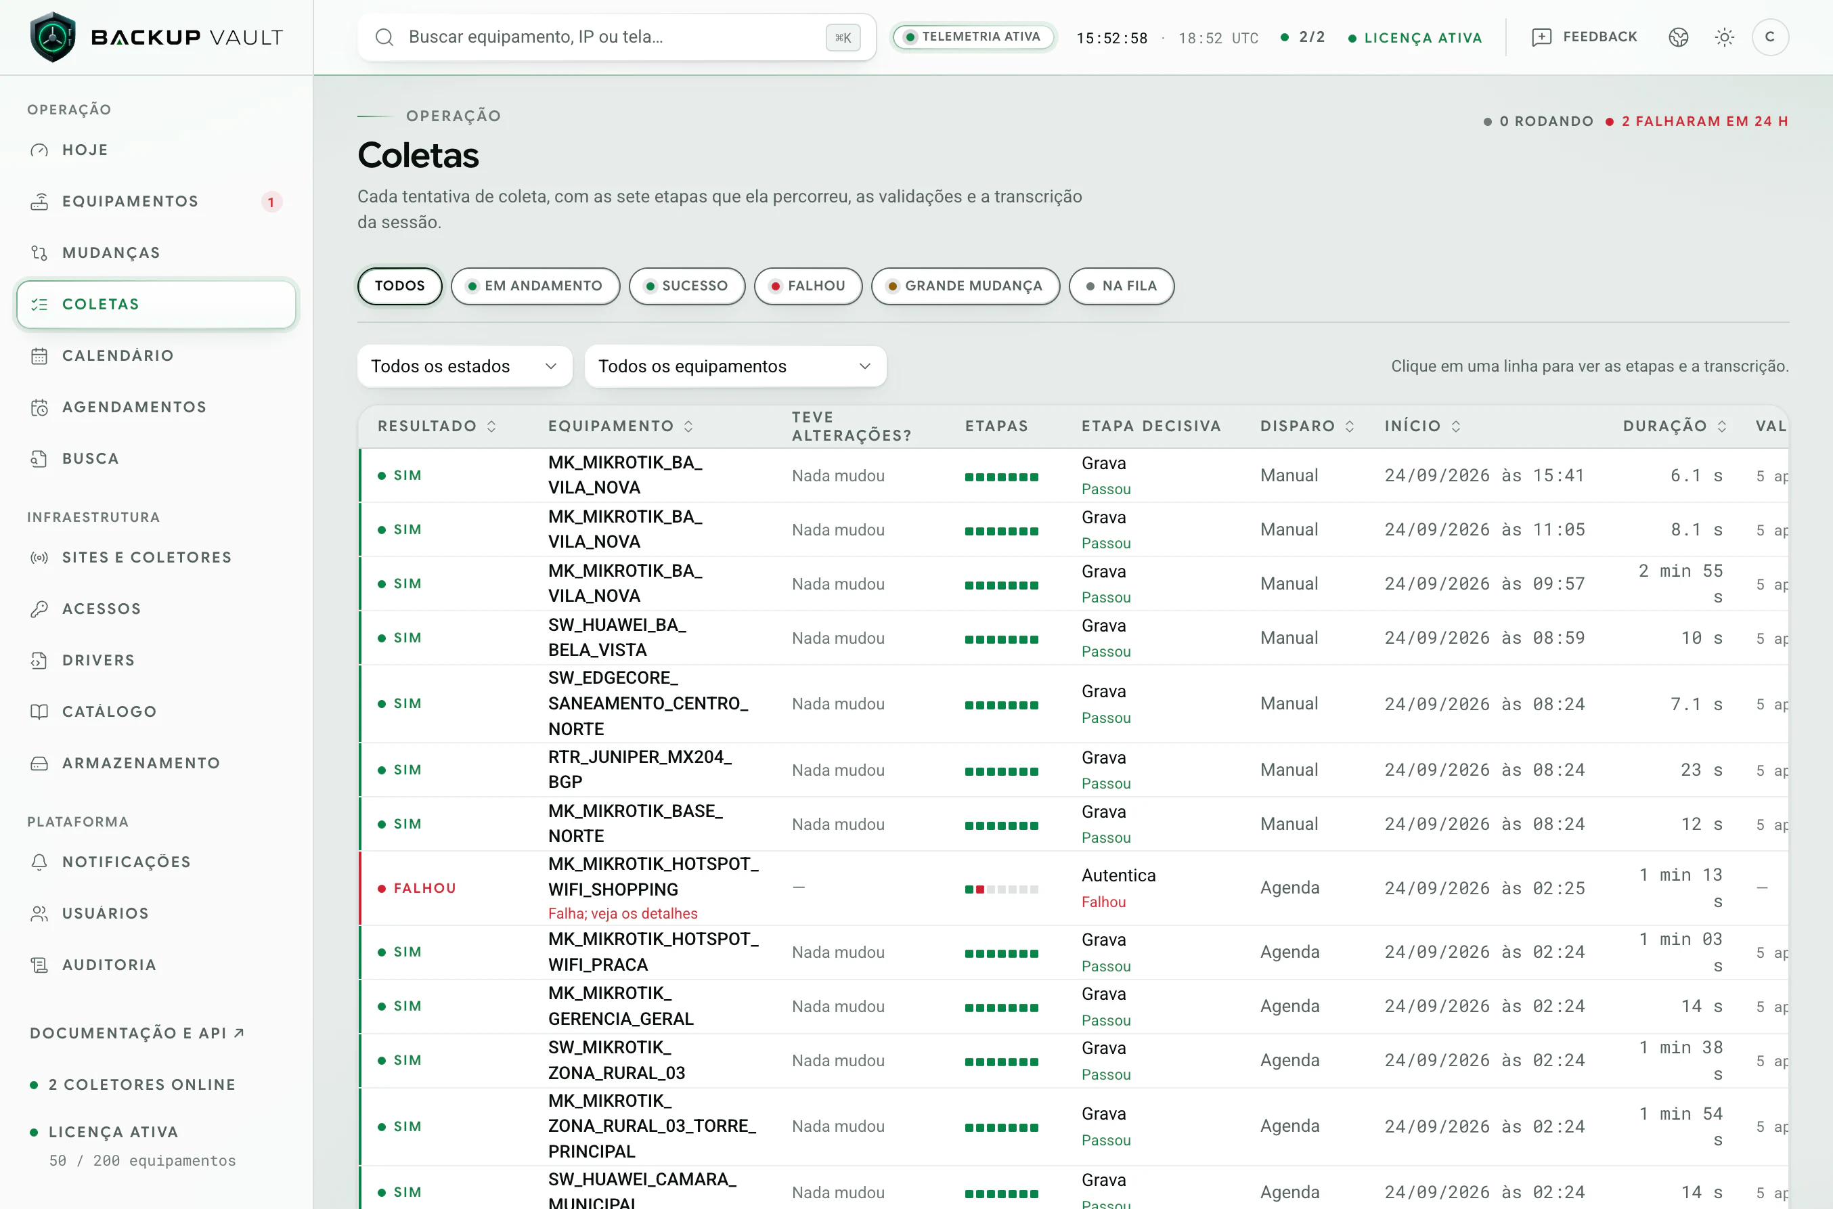1833x1209 pixels.
Task: Open Usuários via its people icon
Action: [x=39, y=914]
